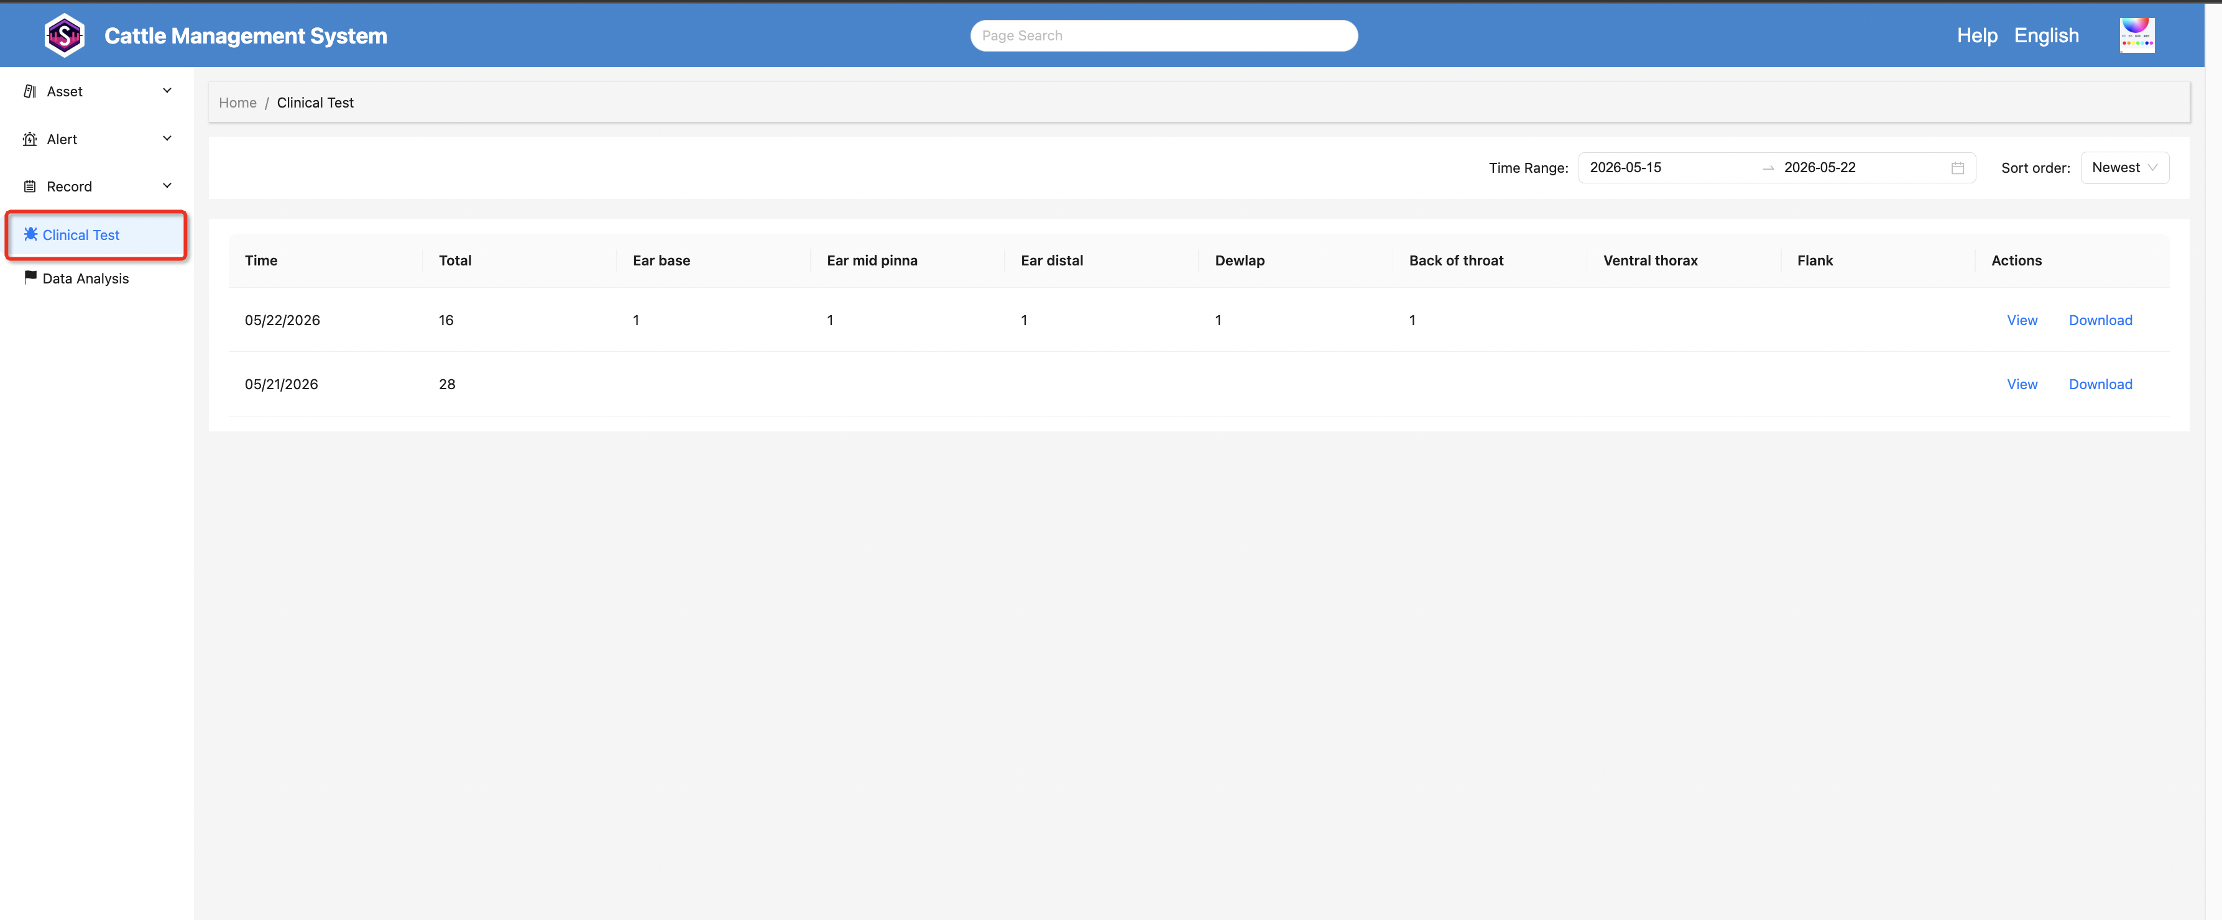View the 05/21/2026 record
The height and width of the screenshot is (920, 2222).
pos(2022,385)
